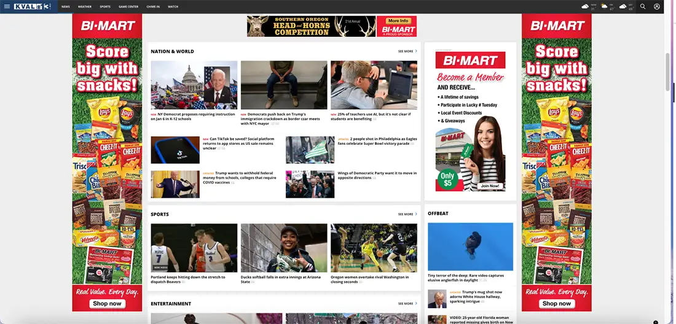Open Wings of Democratic Party headline
The height and width of the screenshot is (324, 676).
point(377,175)
